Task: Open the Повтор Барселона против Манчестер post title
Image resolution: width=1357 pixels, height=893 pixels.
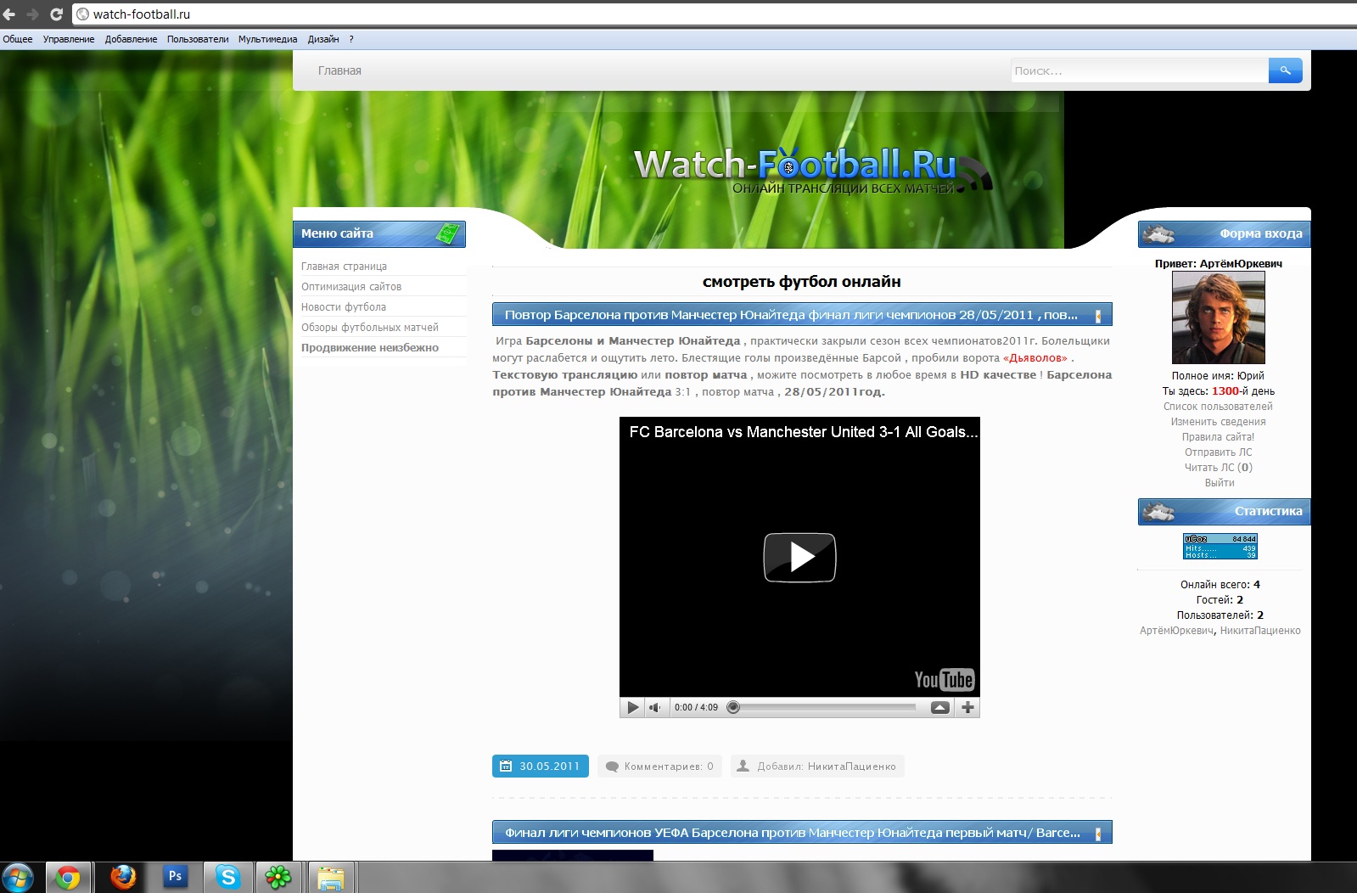Action: point(791,315)
